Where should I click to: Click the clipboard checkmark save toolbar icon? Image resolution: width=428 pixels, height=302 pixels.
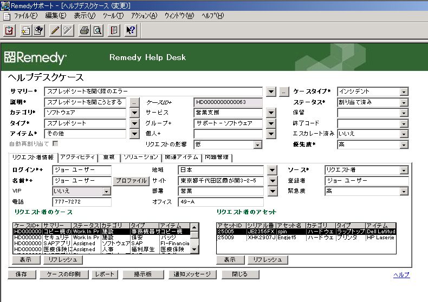[9, 30]
